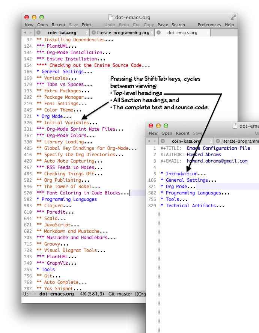Expand Org-Mode Installation heading in the back window

[x=74, y=53]
